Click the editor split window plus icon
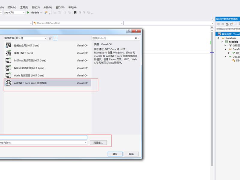 (x=212, y=27)
